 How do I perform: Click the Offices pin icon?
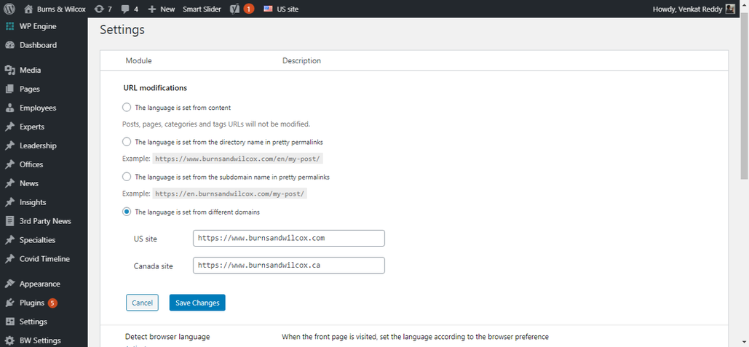click(x=9, y=164)
